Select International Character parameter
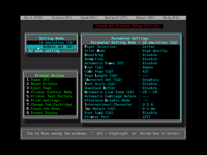This screenshot has height=155, width=207. coord(131,105)
